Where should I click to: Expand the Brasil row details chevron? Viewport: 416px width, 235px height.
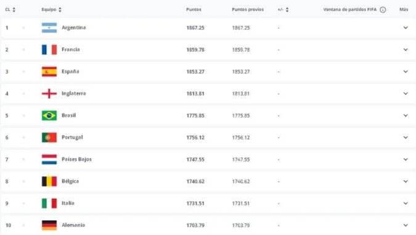click(x=406, y=115)
